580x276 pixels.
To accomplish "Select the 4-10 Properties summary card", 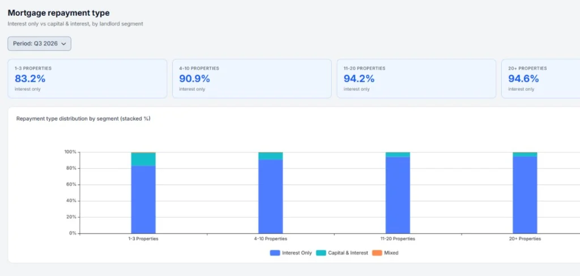I will click(252, 79).
